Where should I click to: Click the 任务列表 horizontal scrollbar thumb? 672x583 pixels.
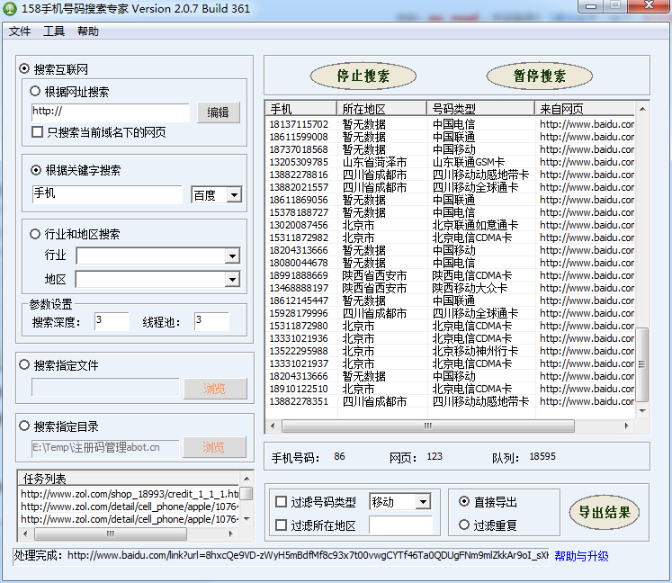(110, 534)
